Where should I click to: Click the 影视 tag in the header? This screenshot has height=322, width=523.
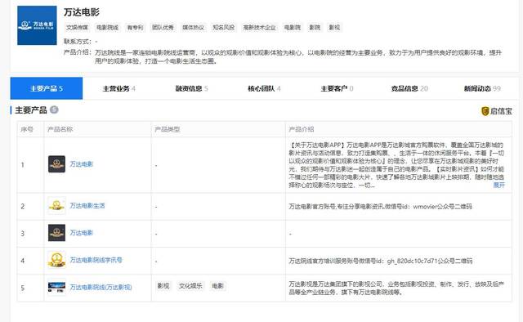pyautogui.click(x=334, y=27)
